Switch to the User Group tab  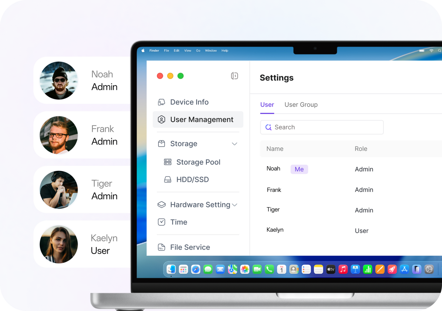pos(301,105)
